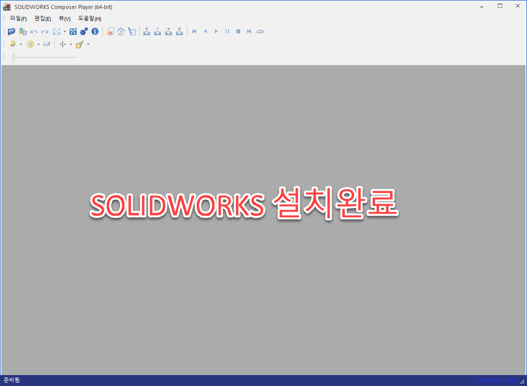Click the SCRL indicator in status bar
The width and height of the screenshot is (527, 386).
[510, 381]
